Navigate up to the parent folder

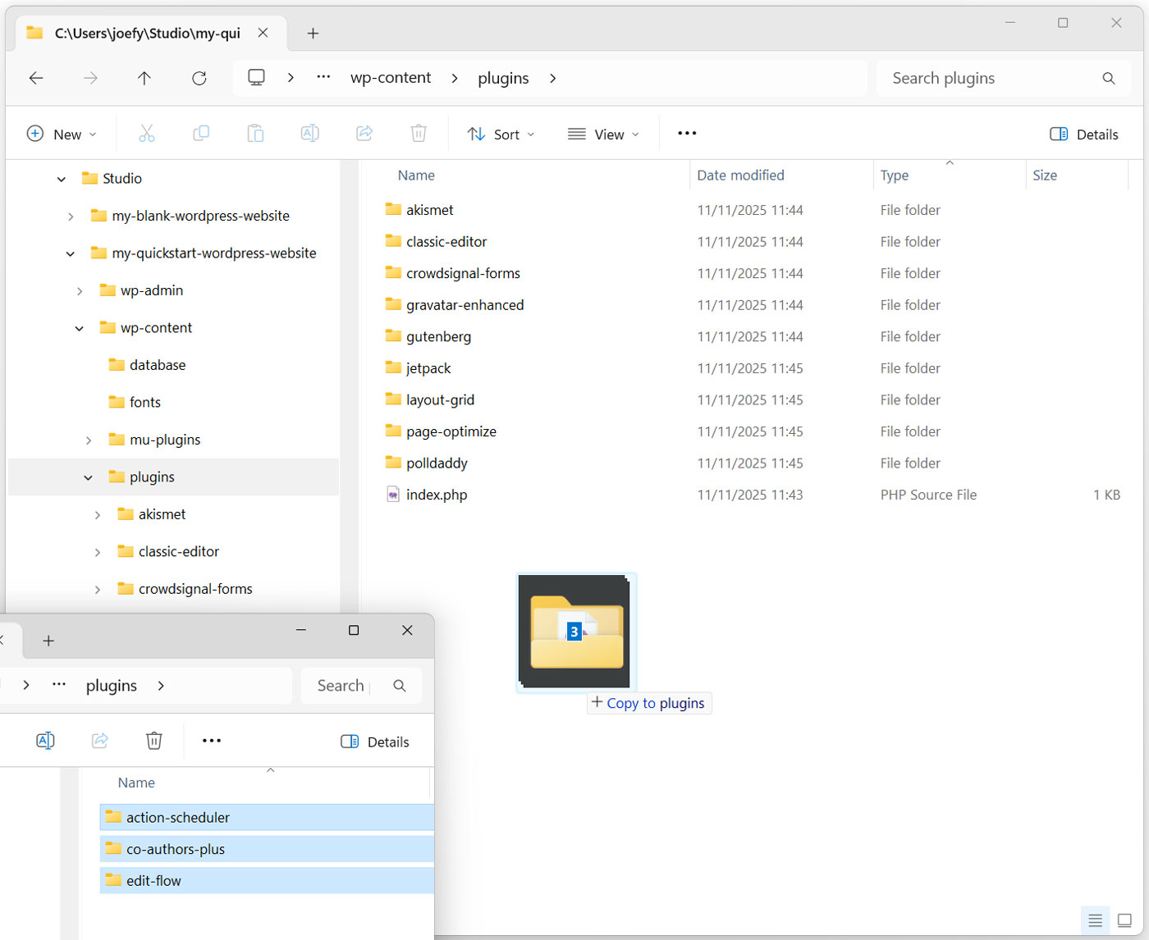point(144,78)
